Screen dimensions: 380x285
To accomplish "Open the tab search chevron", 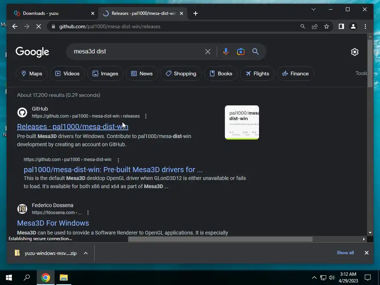I will (x=313, y=9).
